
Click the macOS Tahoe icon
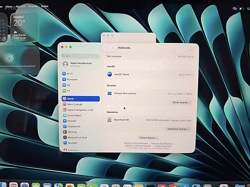(109, 74)
